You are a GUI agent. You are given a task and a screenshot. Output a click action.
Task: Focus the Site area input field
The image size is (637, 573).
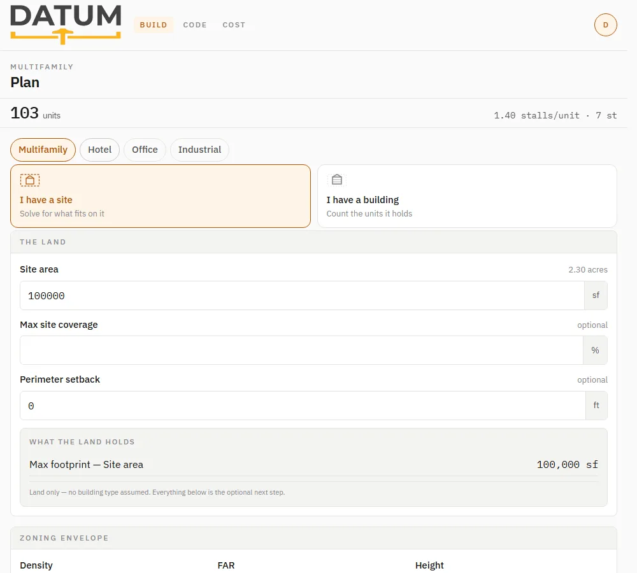click(302, 295)
